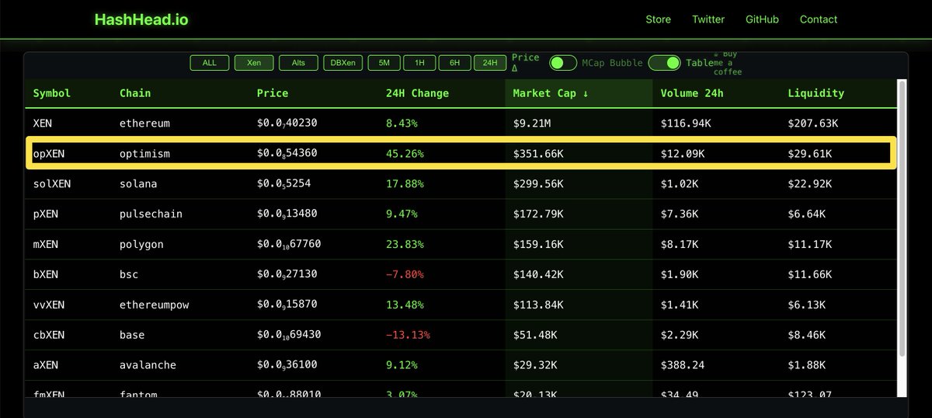Switch timeframe to 1H

click(x=419, y=63)
